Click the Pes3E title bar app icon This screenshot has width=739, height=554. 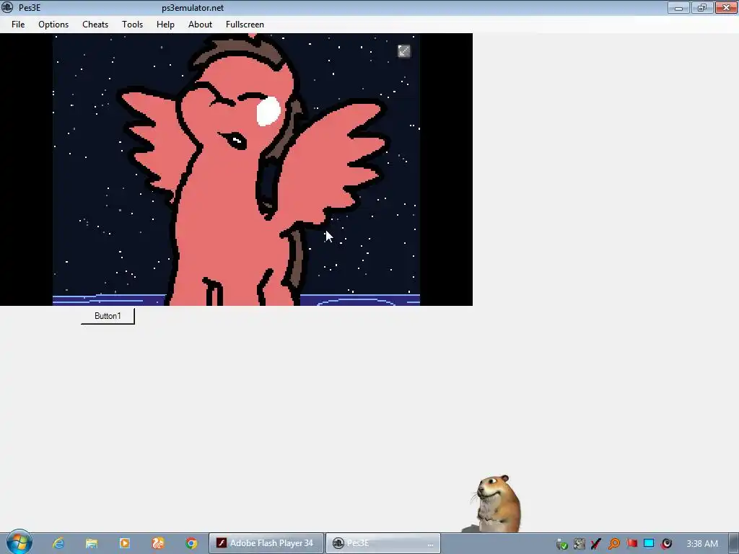click(x=7, y=7)
